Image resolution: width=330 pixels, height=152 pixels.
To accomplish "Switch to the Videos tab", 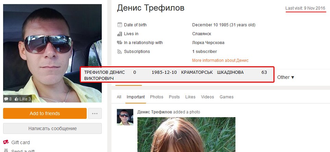I will pyautogui.click(x=207, y=97).
